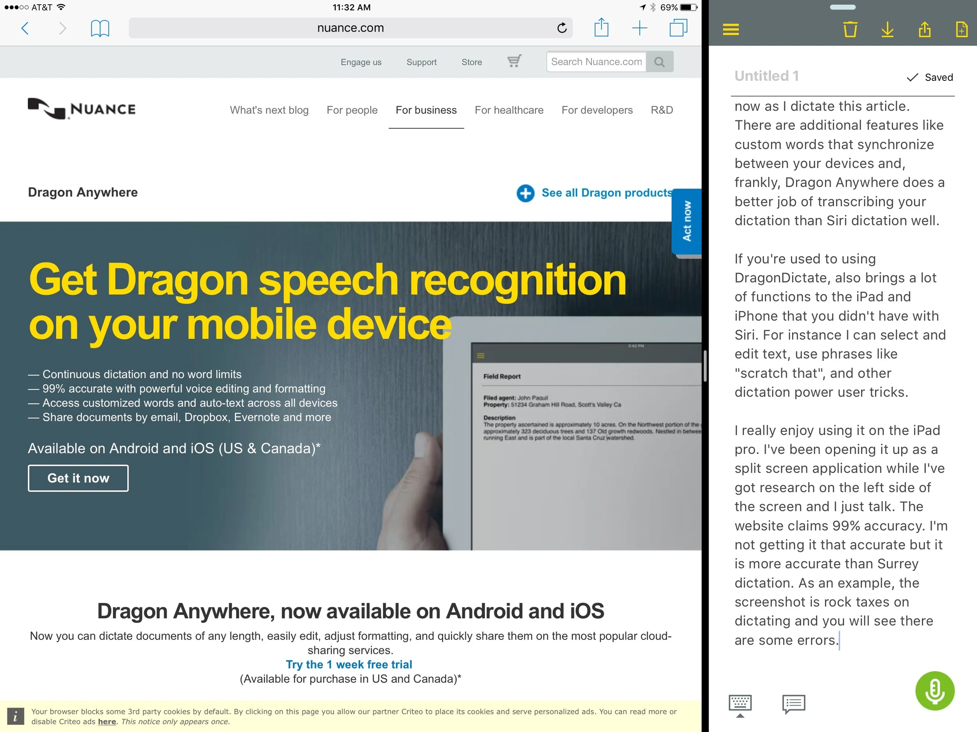
Task: Open the For people menu
Action: pyautogui.click(x=352, y=110)
